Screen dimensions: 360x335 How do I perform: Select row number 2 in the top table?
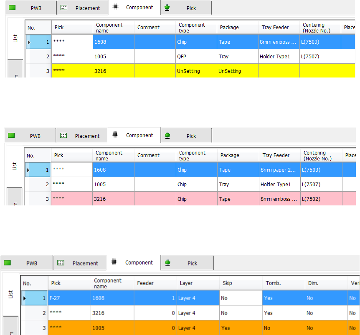38,56
